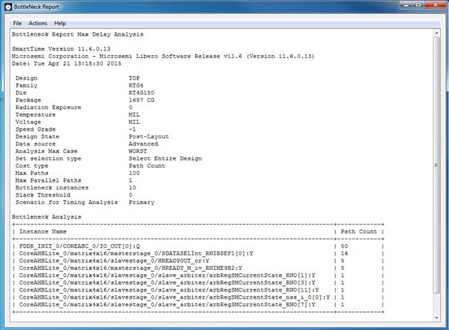This screenshot has height=330, width=449.
Task: Click the 'Max Parallel Paths' label
Action: (x=48, y=180)
